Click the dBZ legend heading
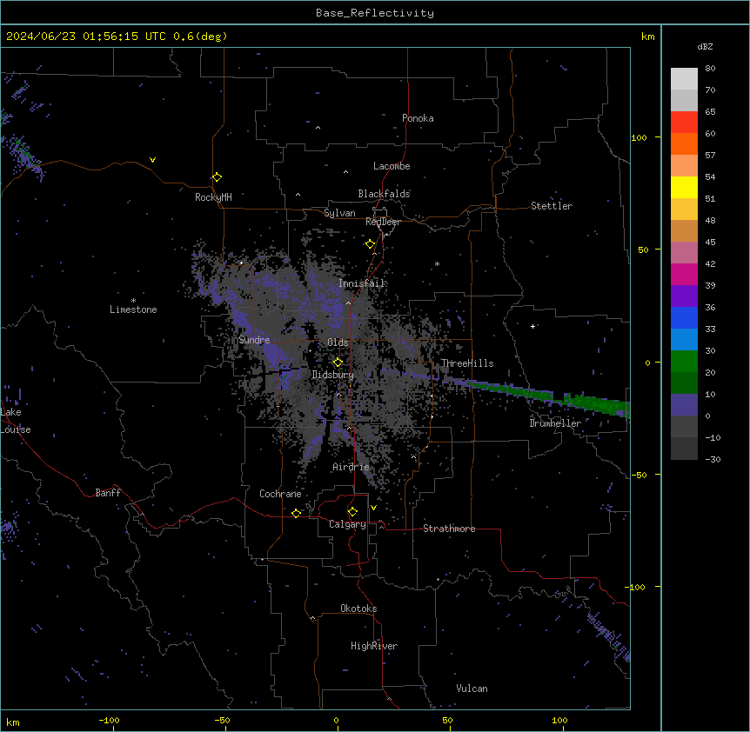 [x=705, y=46]
